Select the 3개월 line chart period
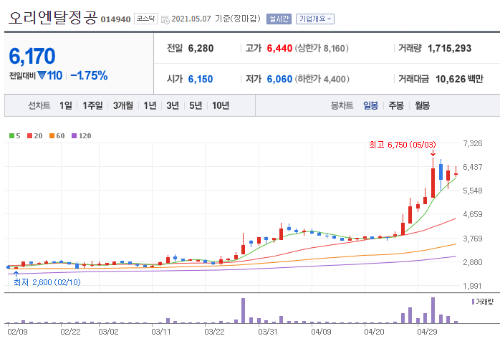This screenshot has width=500, height=341. pos(122,105)
